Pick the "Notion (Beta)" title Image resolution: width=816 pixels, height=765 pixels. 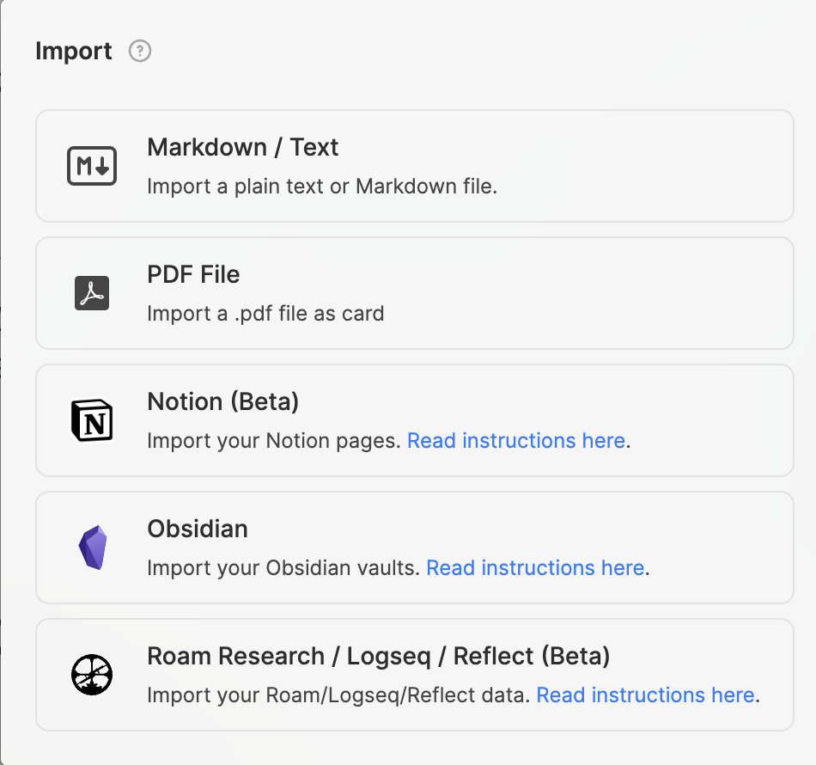coord(223,402)
